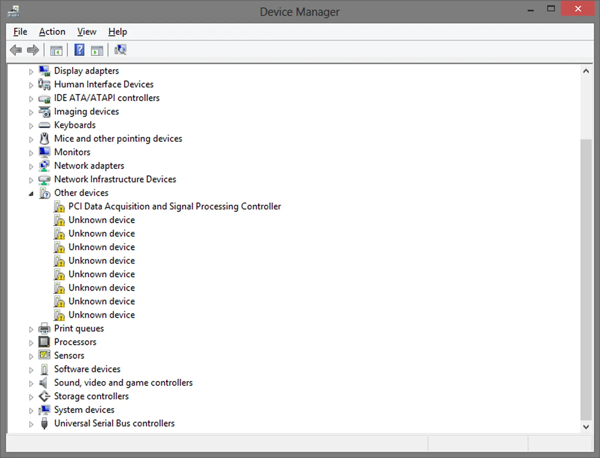Click the Print queues printer icon
The width and height of the screenshot is (600, 458).
(x=44, y=328)
